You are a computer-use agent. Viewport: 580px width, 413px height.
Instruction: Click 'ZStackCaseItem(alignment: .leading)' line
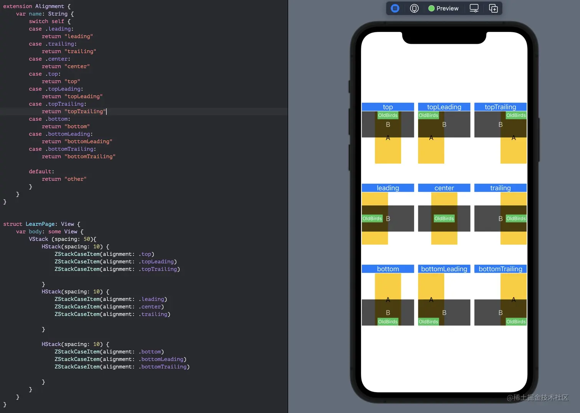tap(111, 299)
